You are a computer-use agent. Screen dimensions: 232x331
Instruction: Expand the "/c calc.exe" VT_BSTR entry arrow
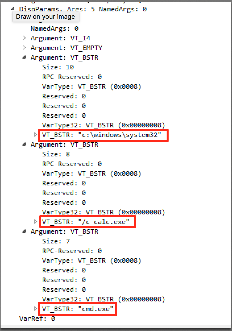point(36,222)
